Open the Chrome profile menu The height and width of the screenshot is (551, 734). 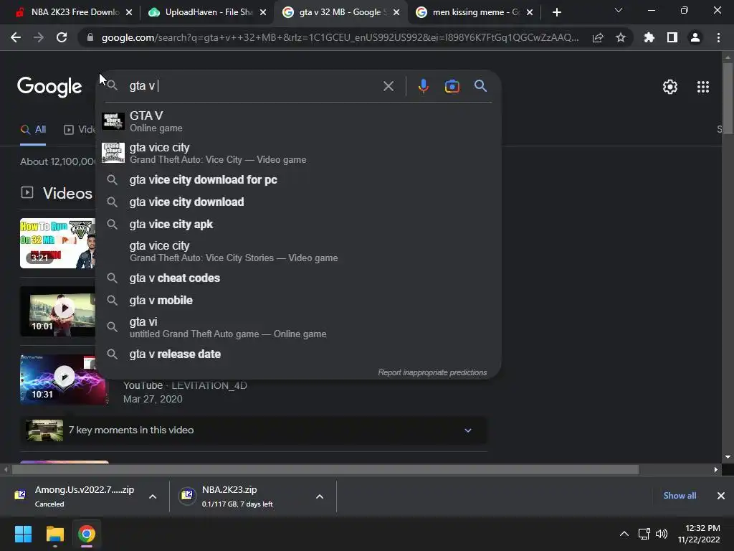(x=695, y=37)
